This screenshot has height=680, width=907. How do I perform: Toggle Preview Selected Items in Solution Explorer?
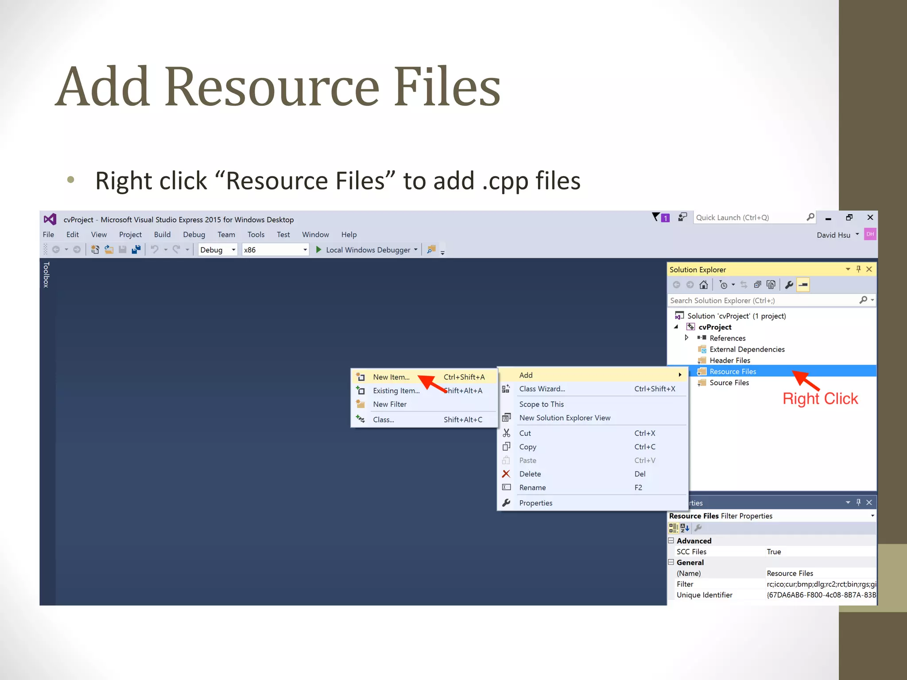click(803, 285)
